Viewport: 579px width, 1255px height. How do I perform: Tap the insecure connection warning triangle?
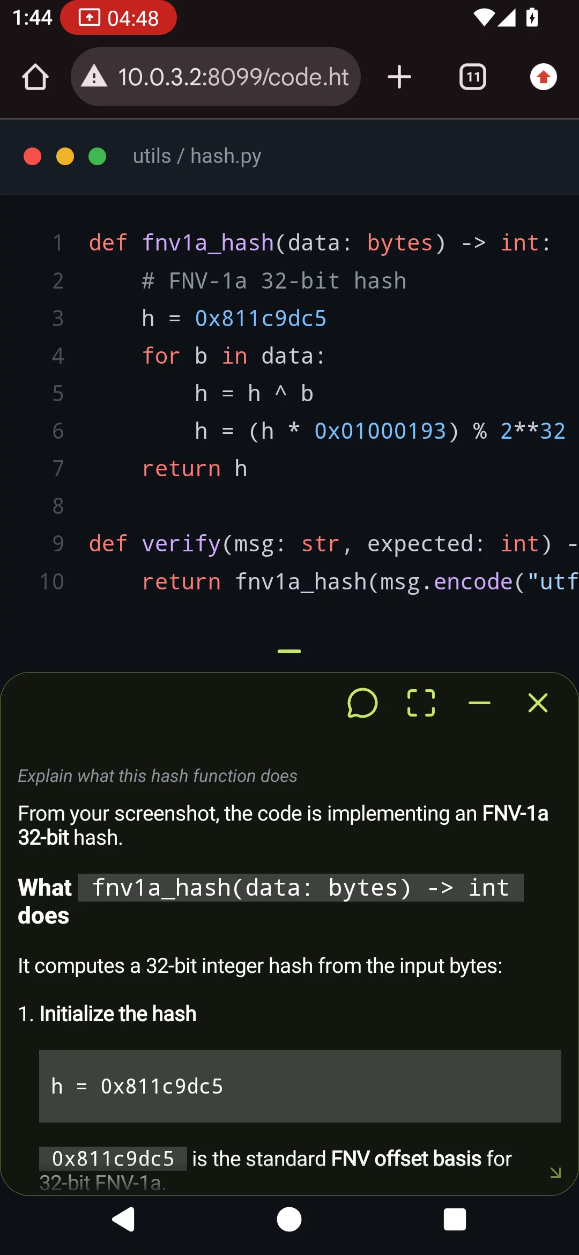[94, 76]
